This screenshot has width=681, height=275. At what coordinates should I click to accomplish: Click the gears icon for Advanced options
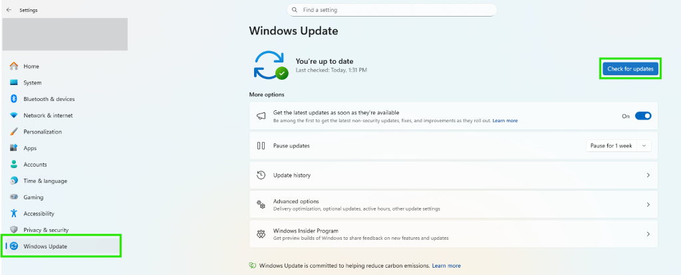[x=261, y=205]
